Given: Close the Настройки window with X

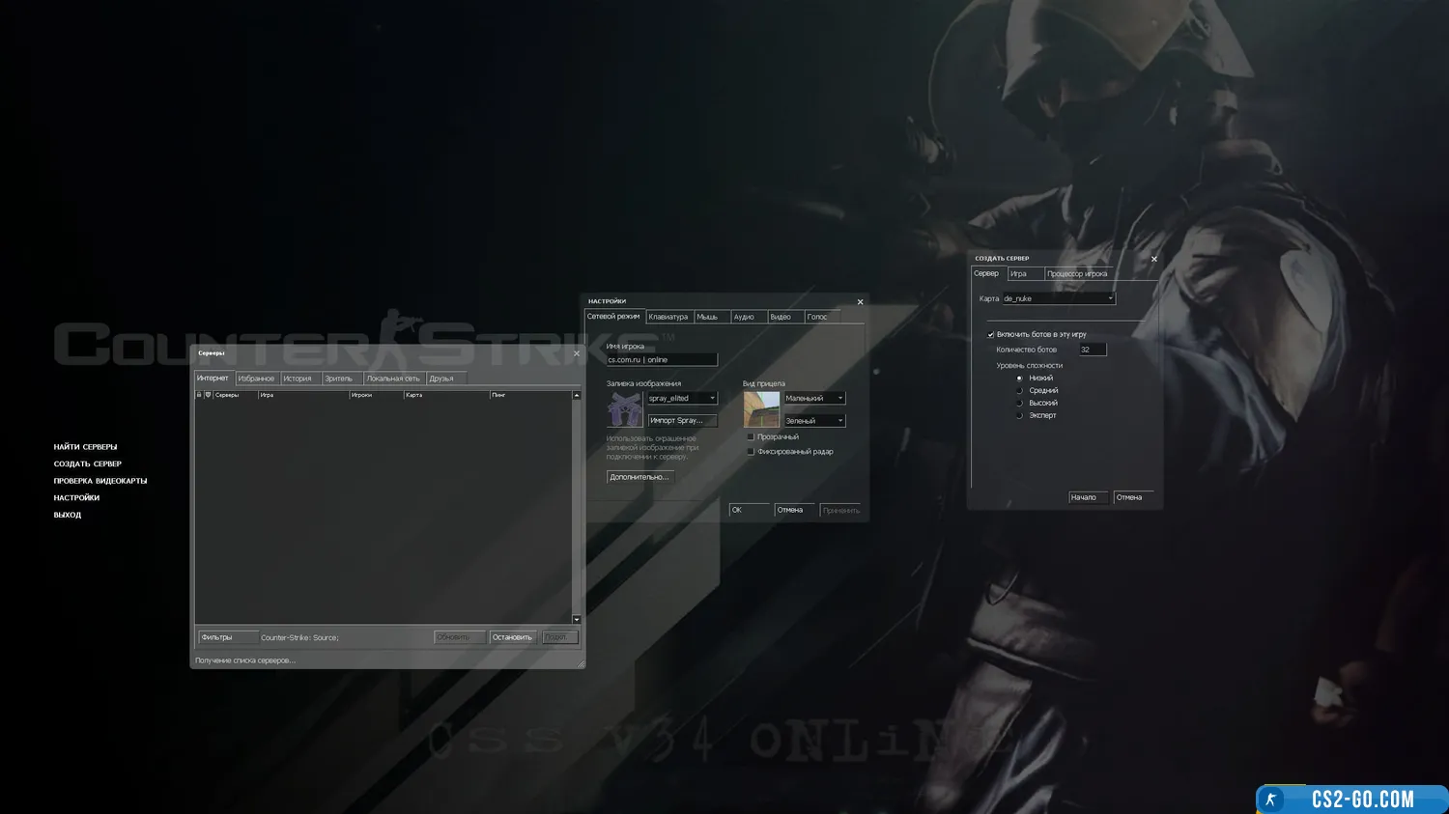Looking at the screenshot, I should pyautogui.click(x=860, y=302).
